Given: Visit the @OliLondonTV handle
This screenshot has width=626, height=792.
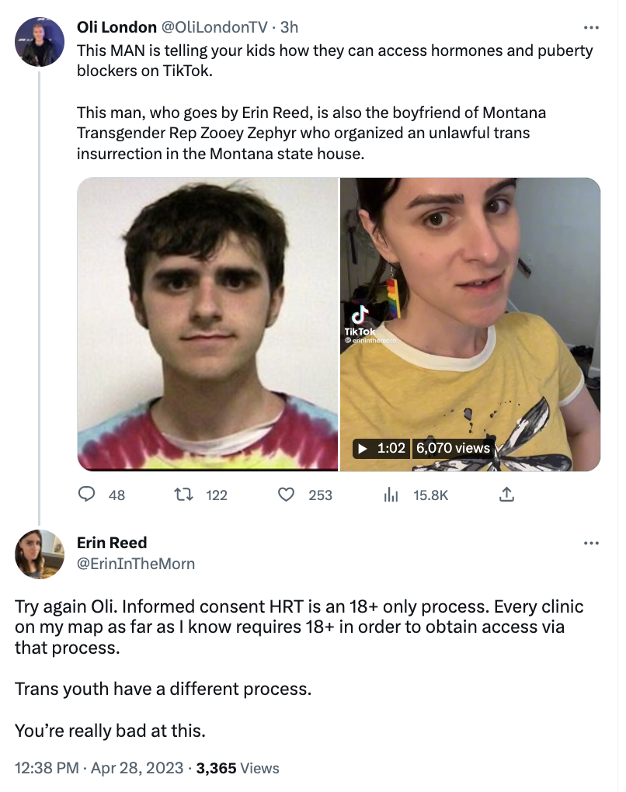Looking at the screenshot, I should pos(212,28).
